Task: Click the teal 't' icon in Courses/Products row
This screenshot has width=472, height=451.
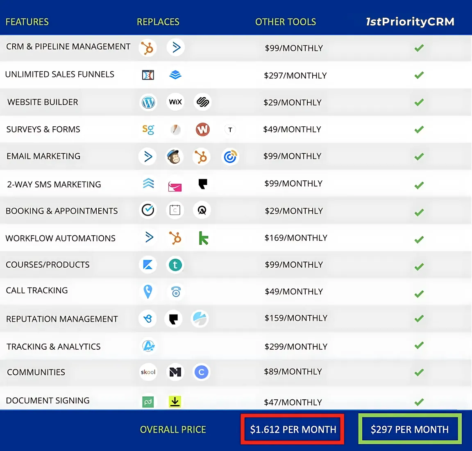Action: tap(175, 265)
